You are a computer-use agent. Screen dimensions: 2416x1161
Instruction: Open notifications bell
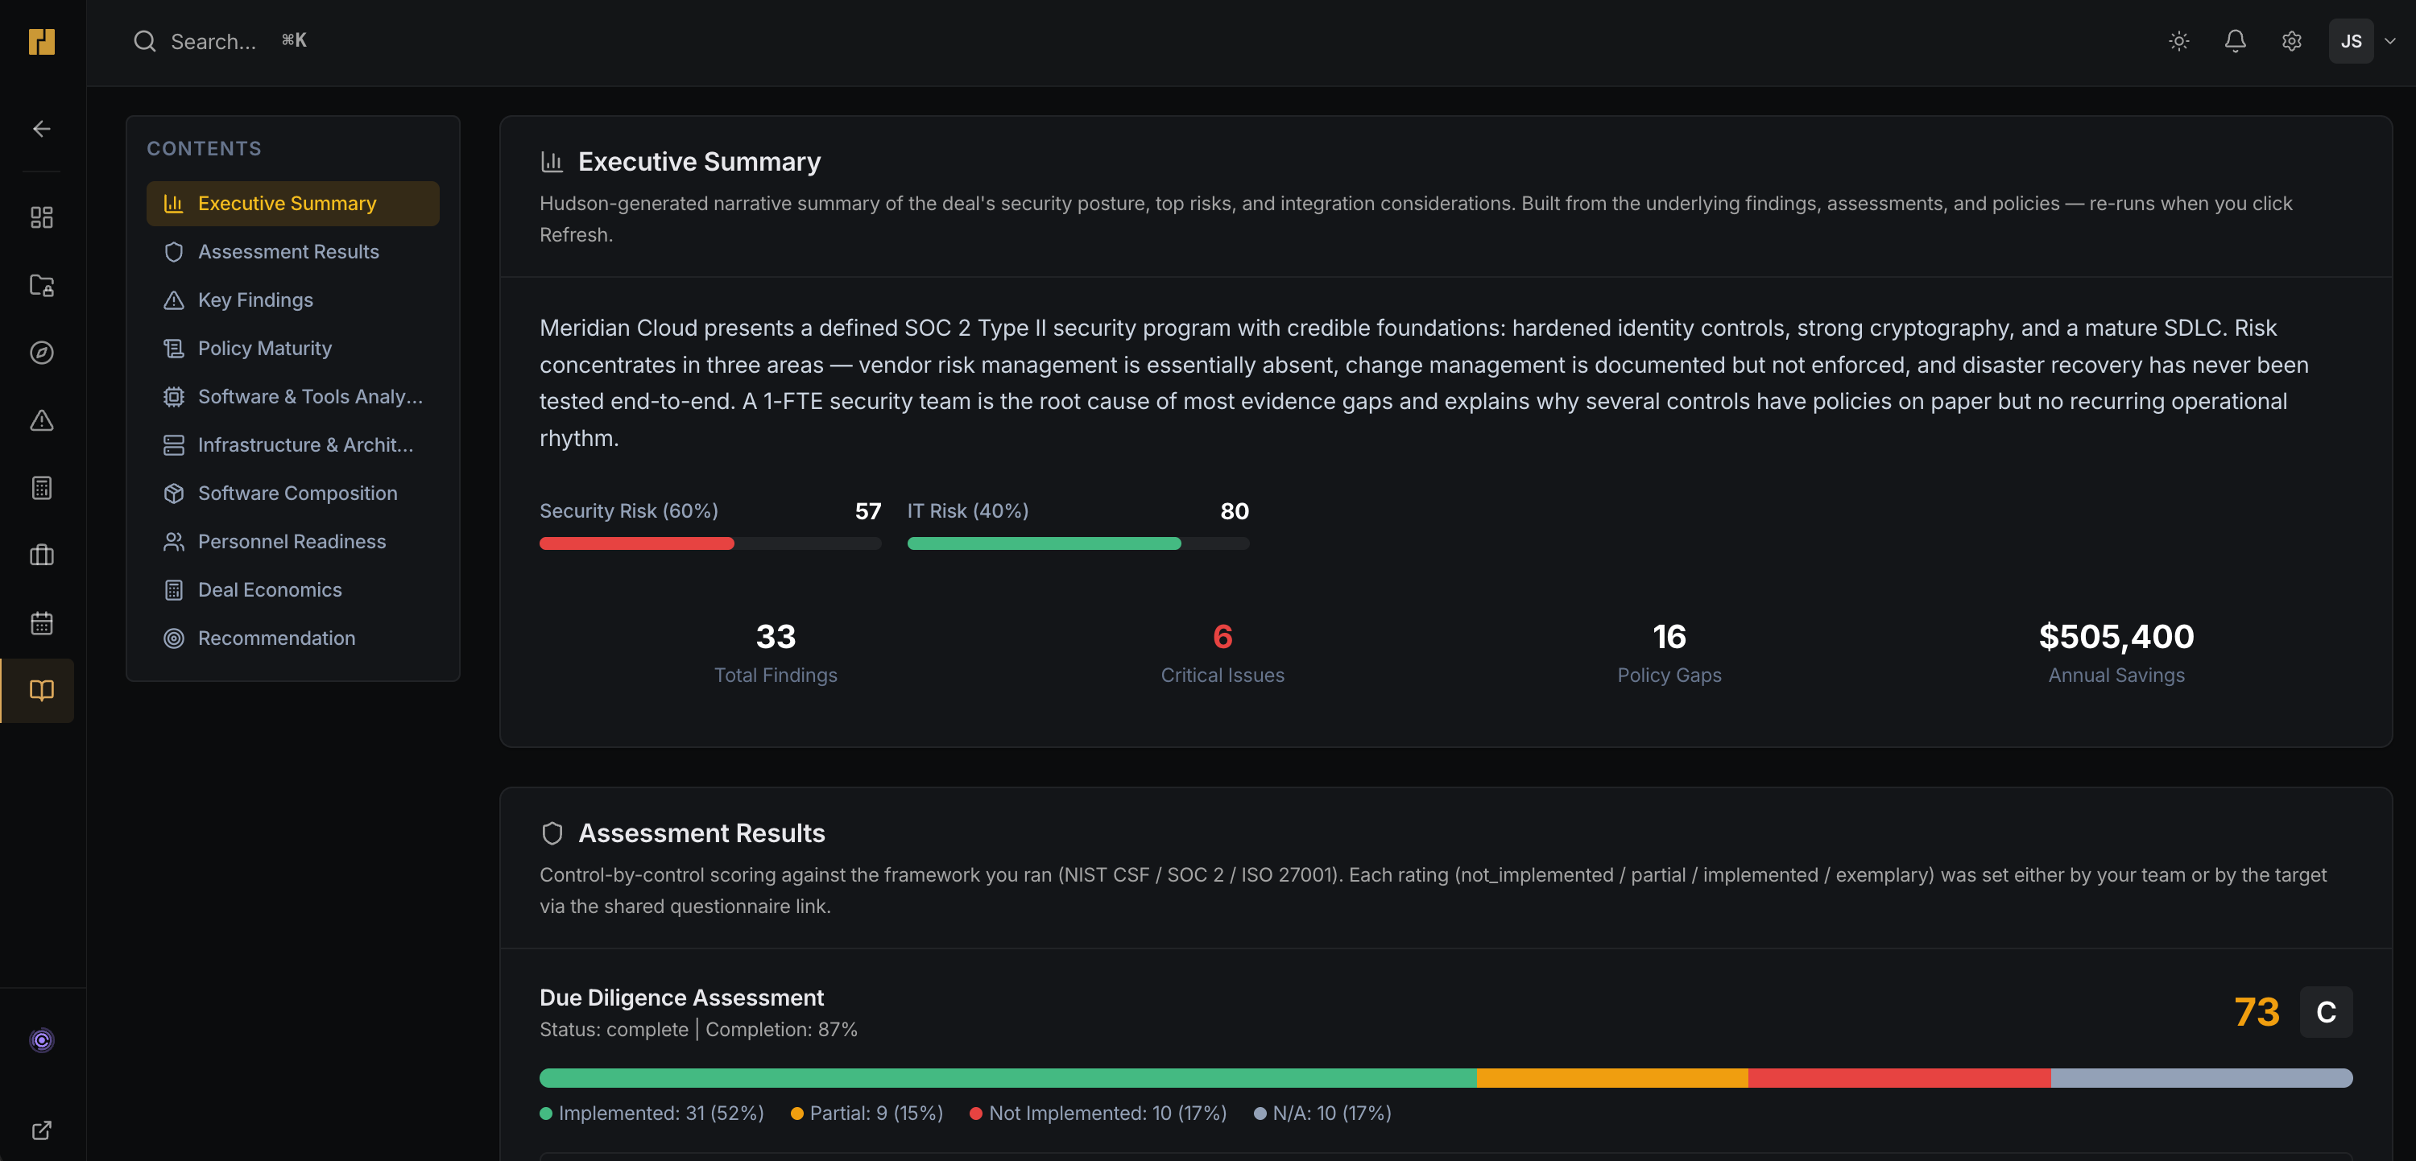pos(2235,41)
